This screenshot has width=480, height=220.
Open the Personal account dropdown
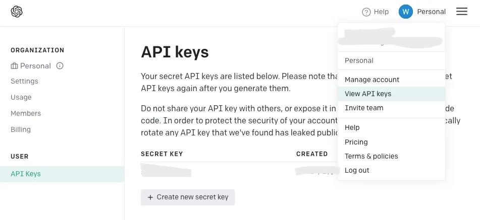click(x=431, y=12)
